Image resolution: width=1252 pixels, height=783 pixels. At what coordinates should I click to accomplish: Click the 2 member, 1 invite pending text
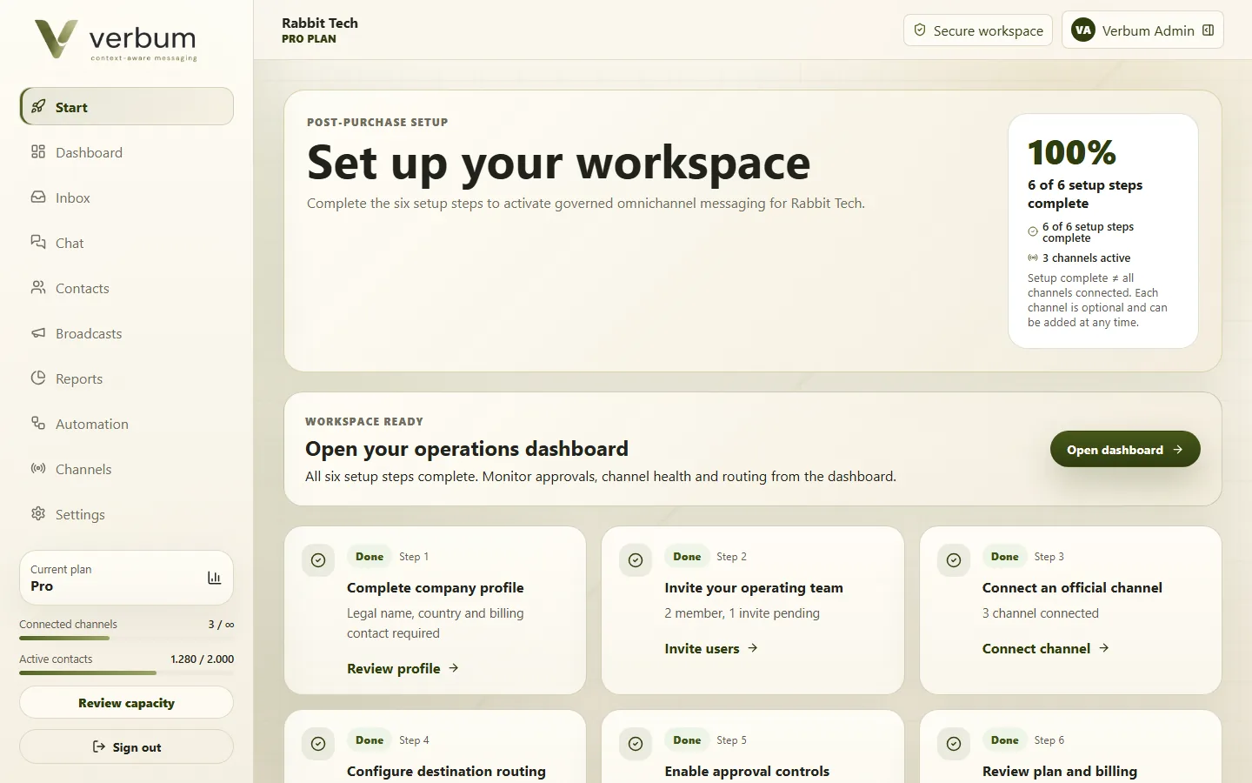point(742,613)
